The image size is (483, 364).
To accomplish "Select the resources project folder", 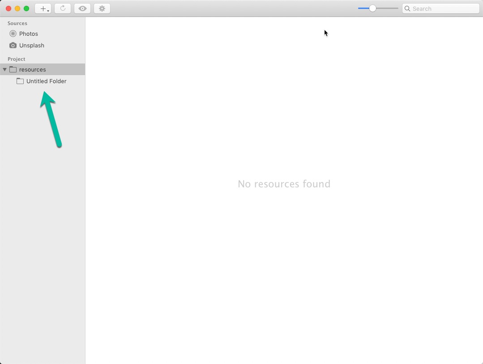I will click(43, 70).
